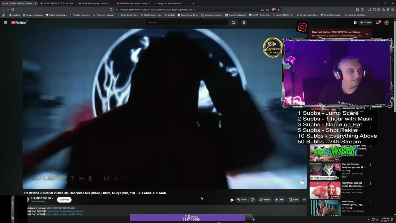
Task: Go to the YouTube home logo
Action: (x=19, y=22)
